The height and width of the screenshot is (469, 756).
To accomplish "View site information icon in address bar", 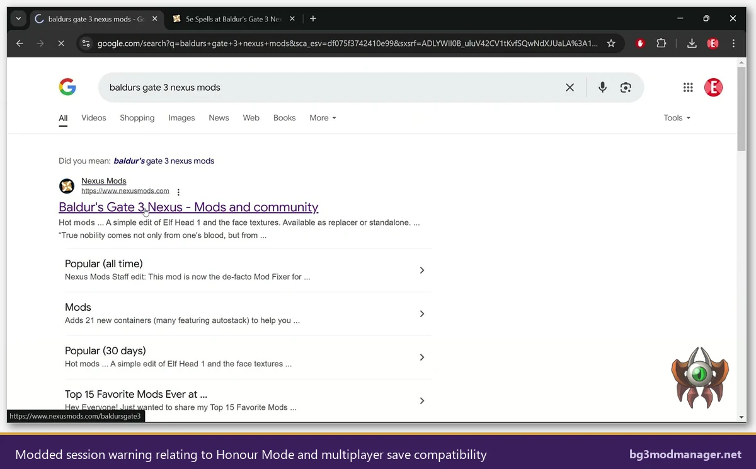I will [86, 43].
